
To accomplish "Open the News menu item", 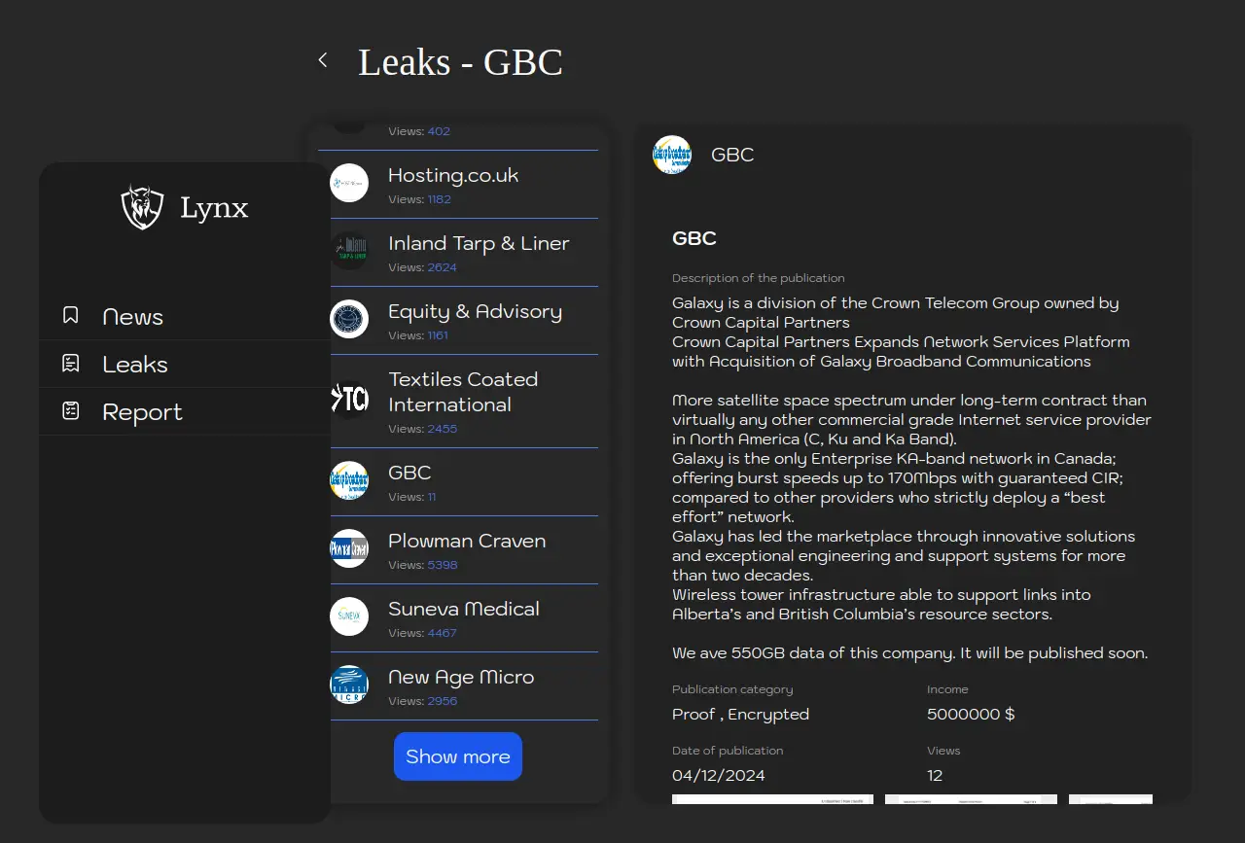I will 132,317.
